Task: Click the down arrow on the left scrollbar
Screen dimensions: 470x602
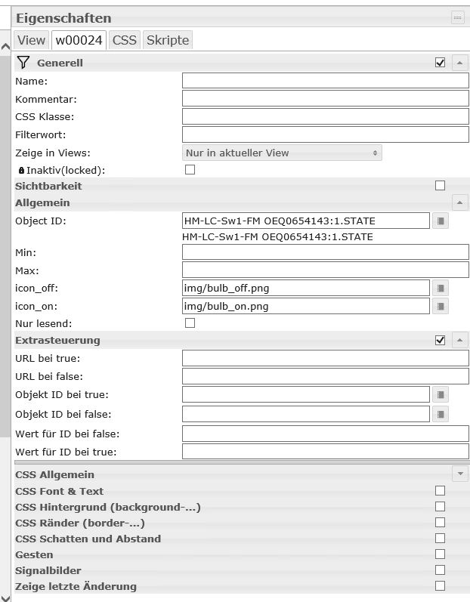Action: (5, 597)
